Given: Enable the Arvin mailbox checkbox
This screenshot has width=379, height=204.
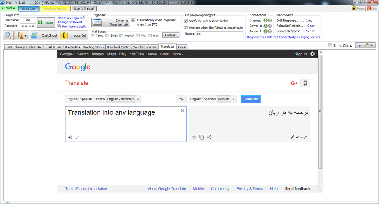Looking at the screenshot, I should coord(150,35).
